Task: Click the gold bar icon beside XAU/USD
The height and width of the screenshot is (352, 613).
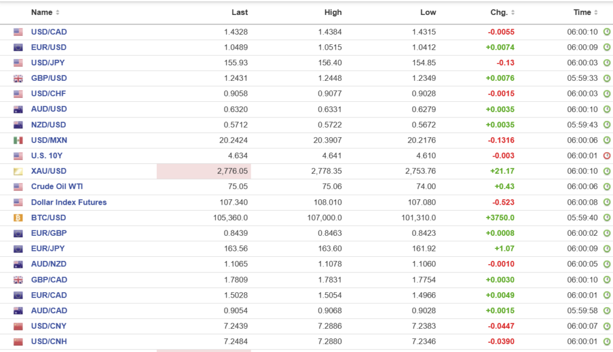Action: (18, 171)
